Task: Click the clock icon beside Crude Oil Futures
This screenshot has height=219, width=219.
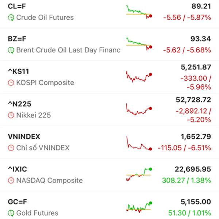Action: pyautogui.click(x=11, y=18)
